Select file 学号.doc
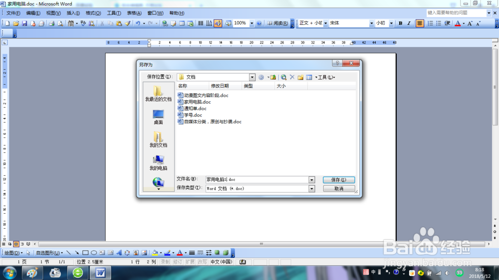The width and height of the screenshot is (499, 280). click(190, 115)
